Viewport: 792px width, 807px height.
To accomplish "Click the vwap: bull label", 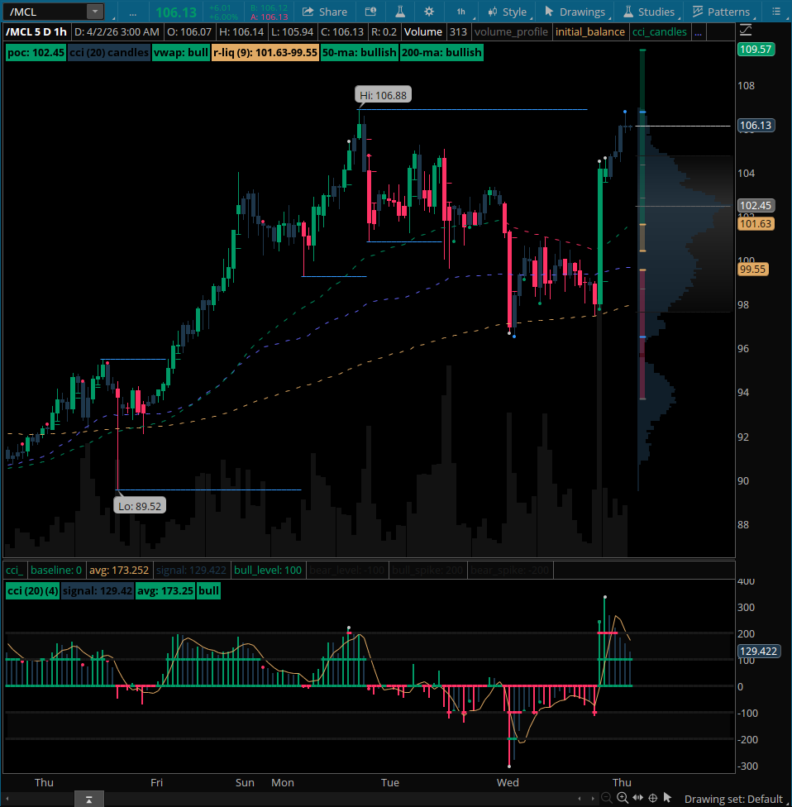I will pos(180,52).
